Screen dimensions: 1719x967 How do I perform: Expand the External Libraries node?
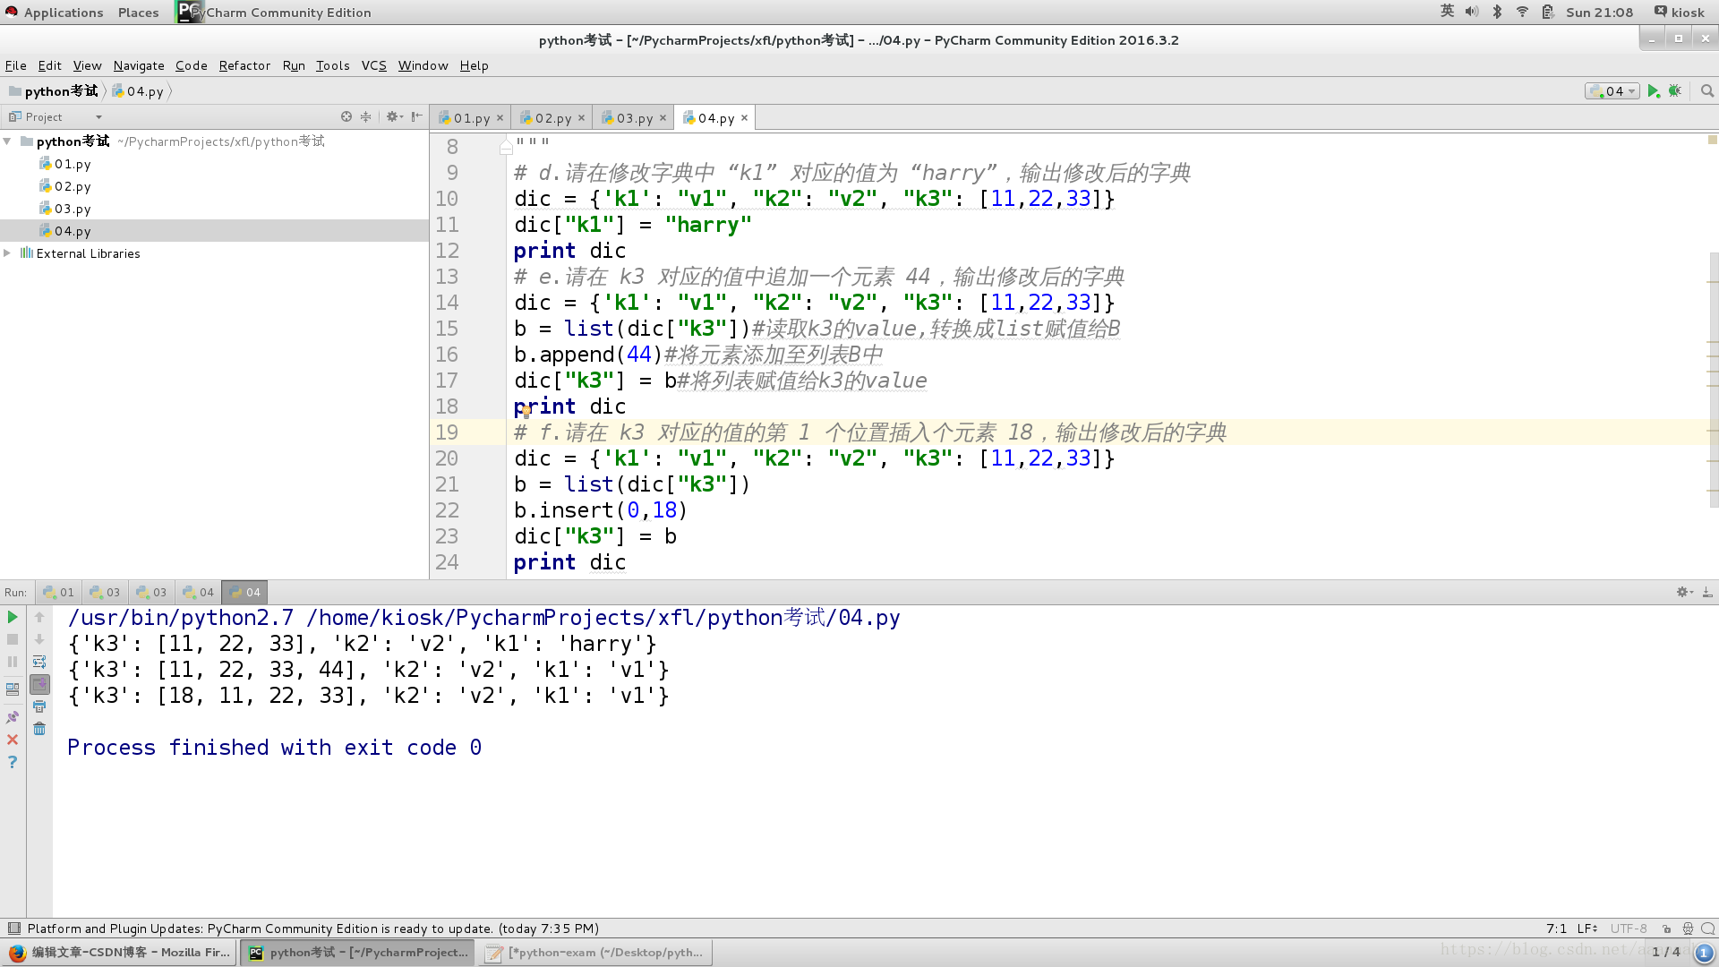tap(7, 253)
